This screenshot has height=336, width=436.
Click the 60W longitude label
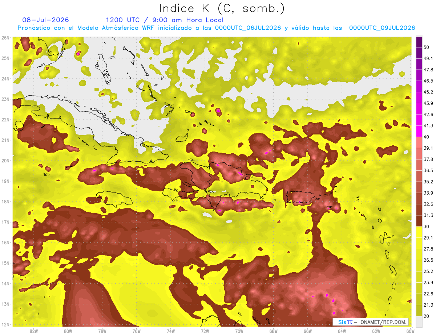pos(411,331)
